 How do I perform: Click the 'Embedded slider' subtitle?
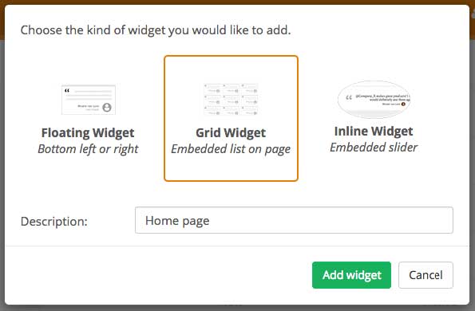point(374,148)
